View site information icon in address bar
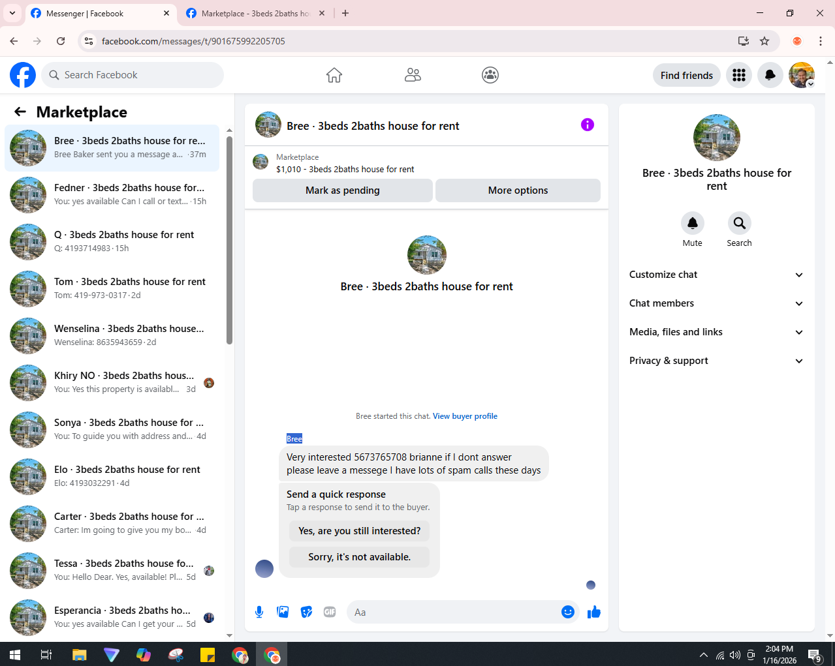Viewport: 835px width, 666px height. [89, 41]
